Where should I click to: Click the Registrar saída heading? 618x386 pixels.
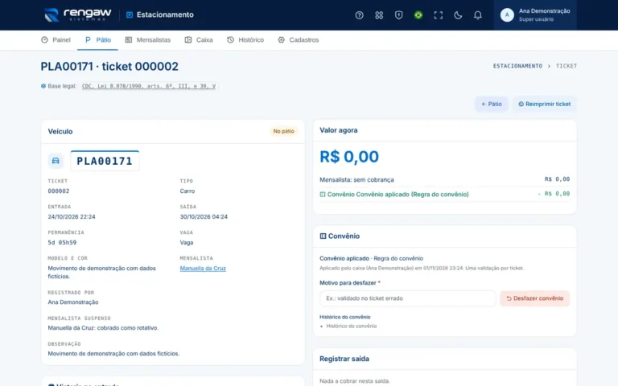[344, 359]
